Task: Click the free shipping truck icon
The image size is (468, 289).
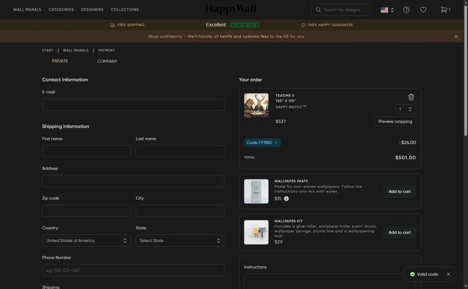Action: point(112,25)
